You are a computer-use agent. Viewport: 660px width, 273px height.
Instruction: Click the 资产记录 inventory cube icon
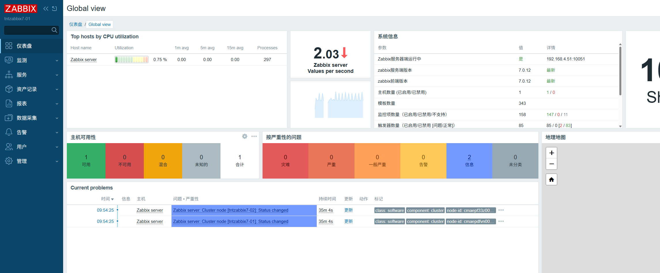pyautogui.click(x=9, y=89)
